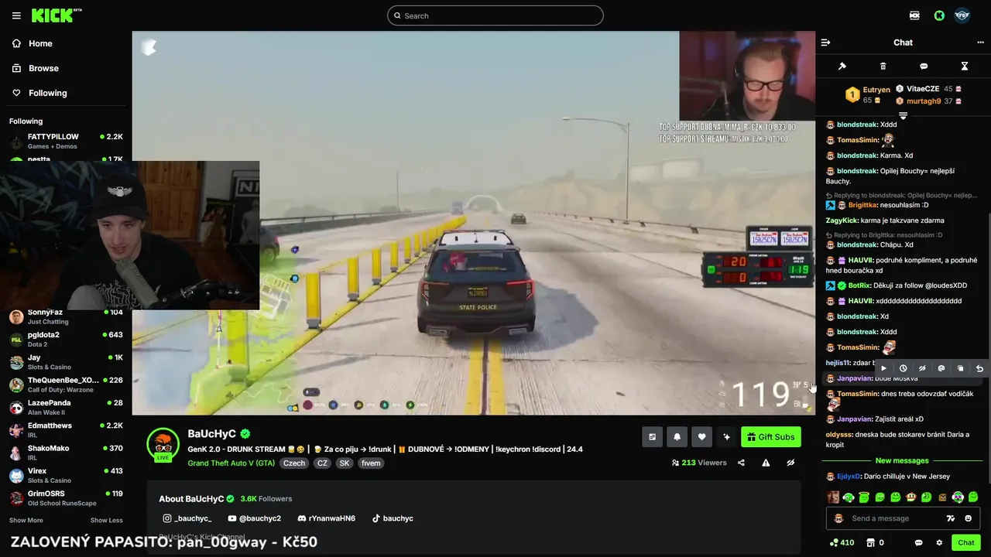Click the camera icon in top bar
Viewport: 991px width, 557px height.
tap(915, 15)
